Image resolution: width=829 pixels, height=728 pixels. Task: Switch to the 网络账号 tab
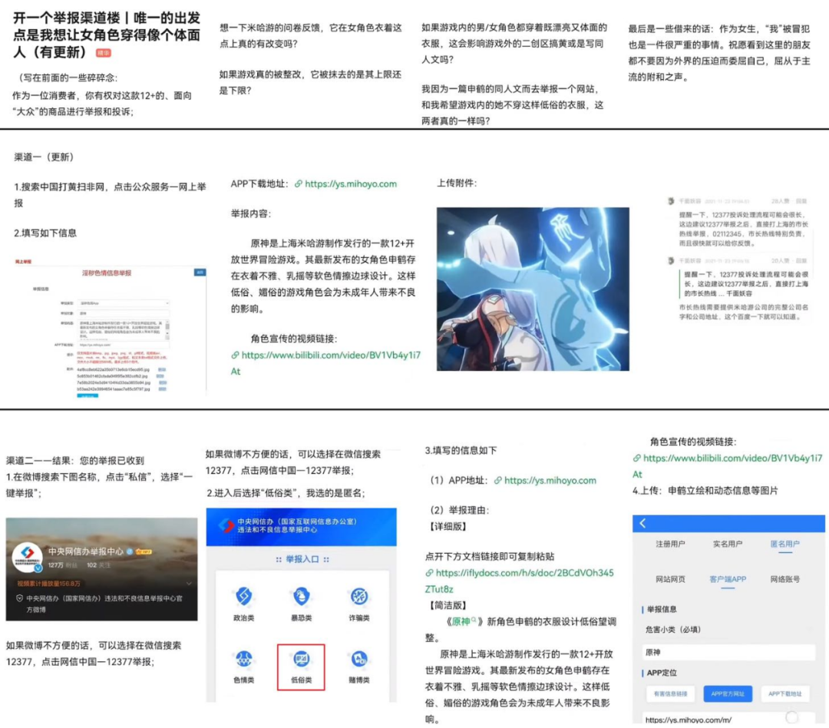coord(785,579)
